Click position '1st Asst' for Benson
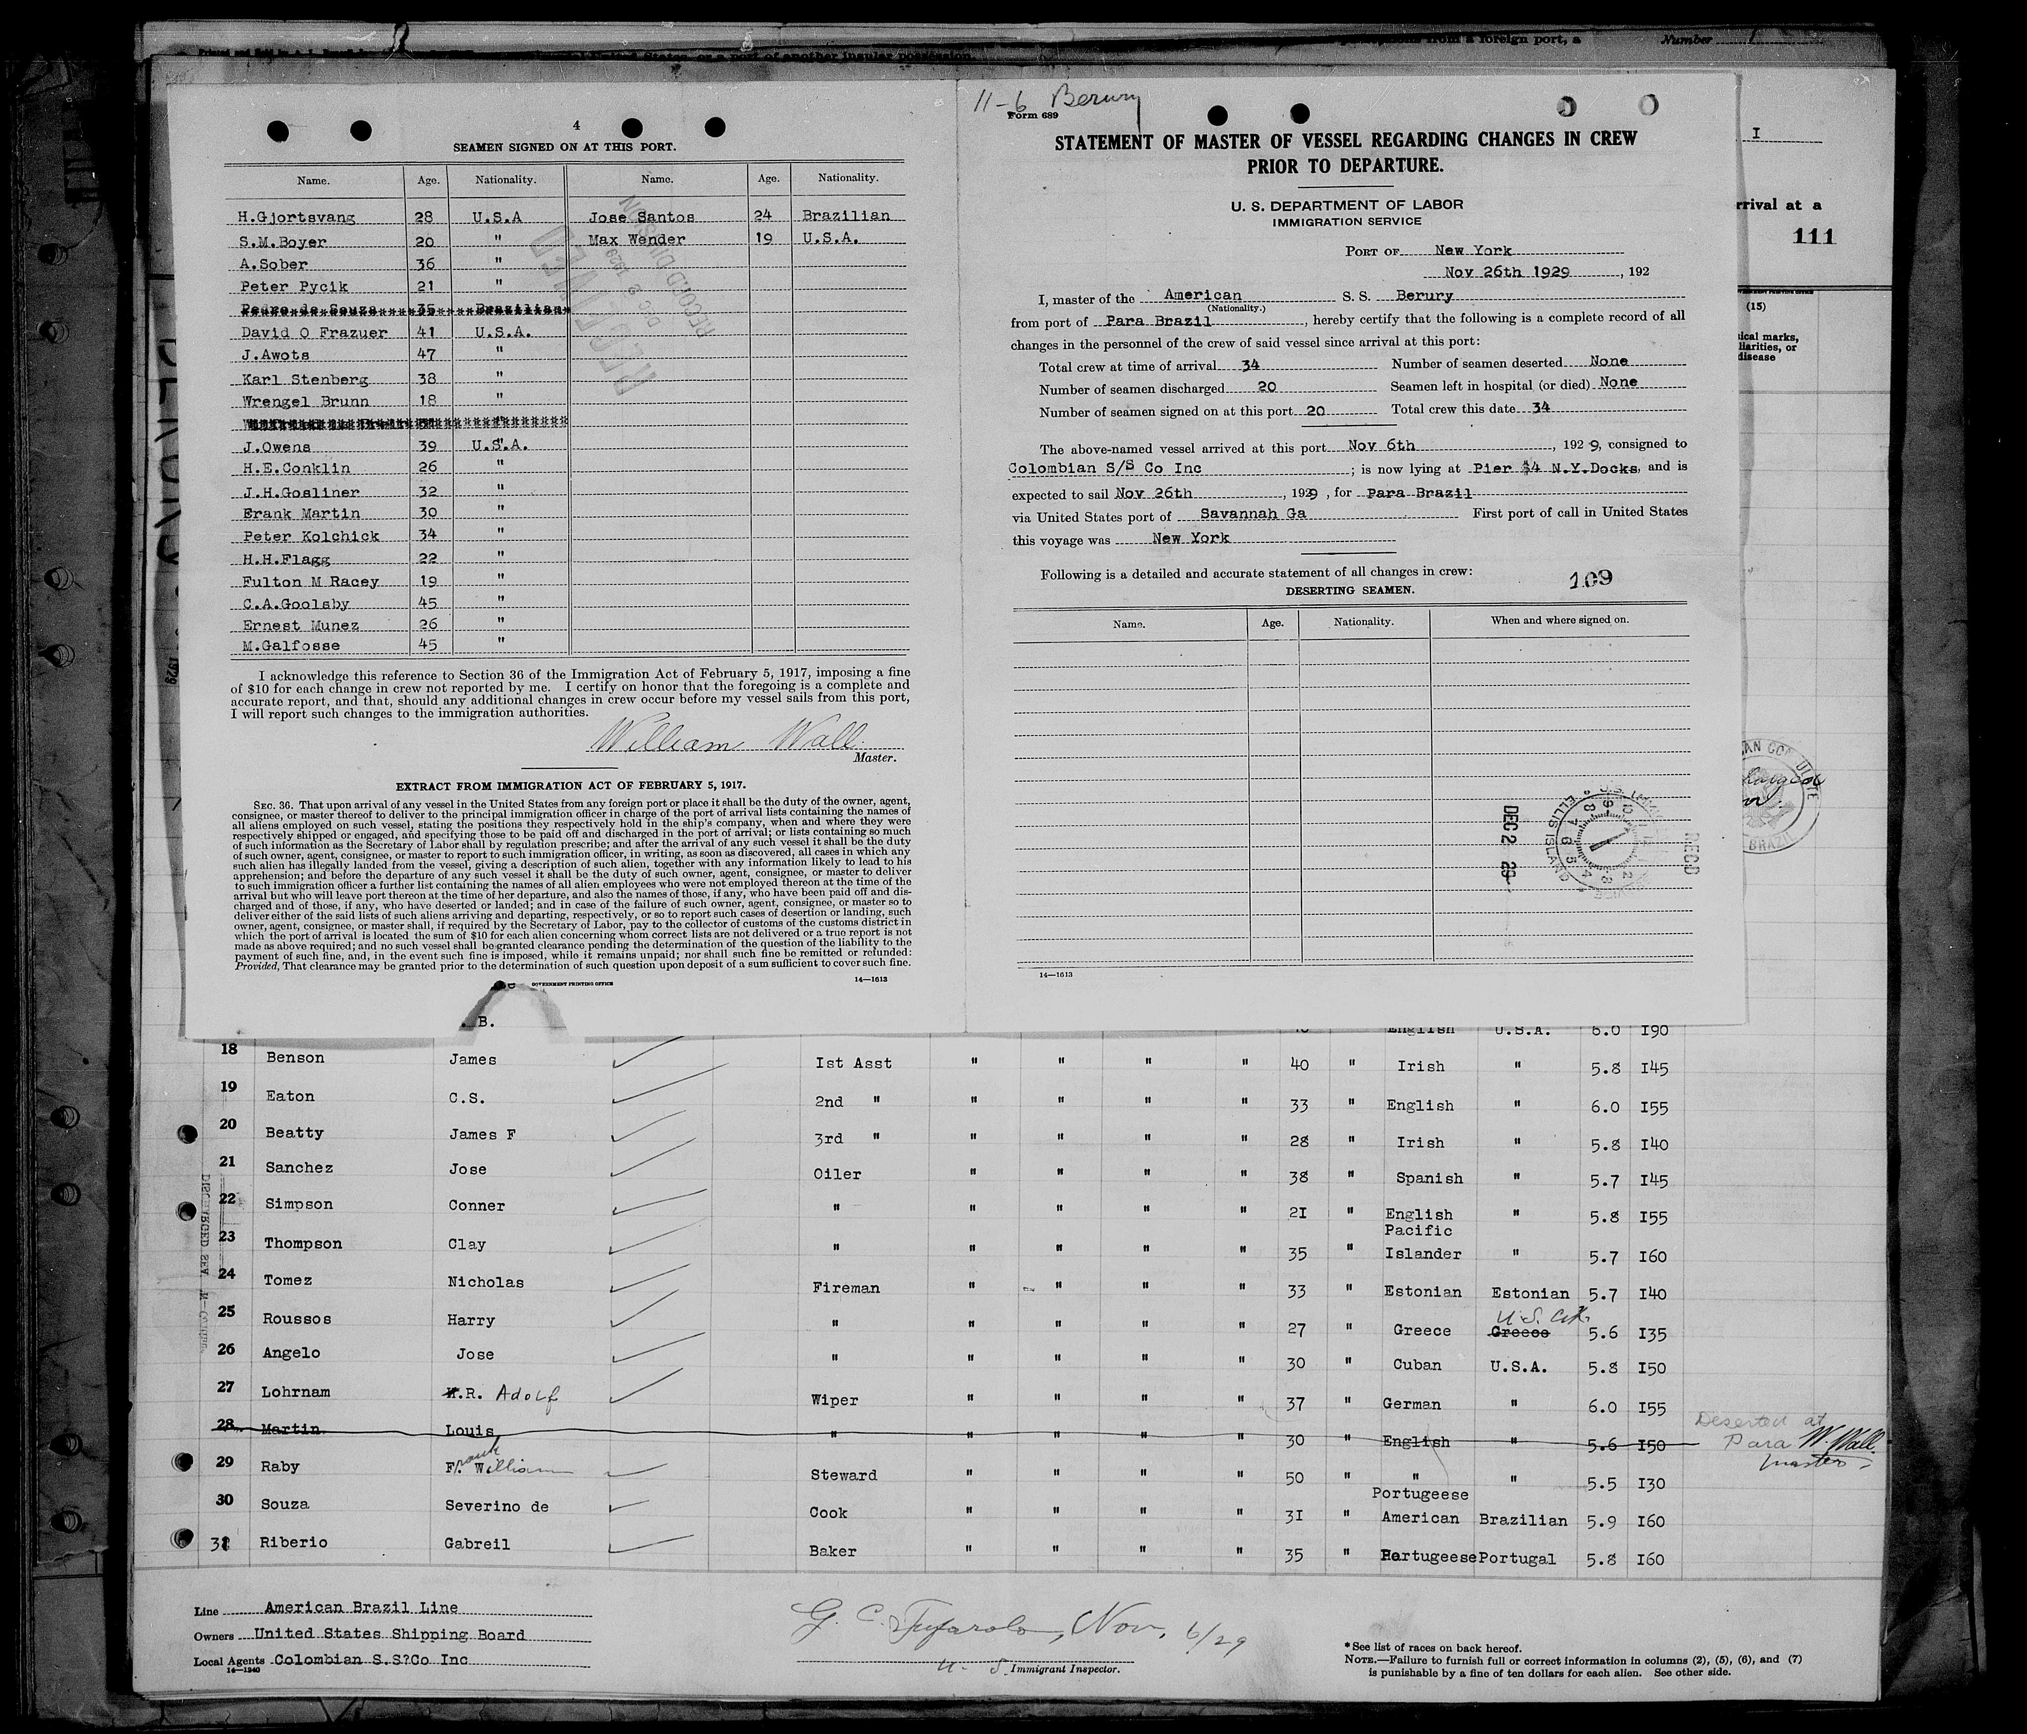Viewport: 2027px width, 1734px height. point(853,1063)
